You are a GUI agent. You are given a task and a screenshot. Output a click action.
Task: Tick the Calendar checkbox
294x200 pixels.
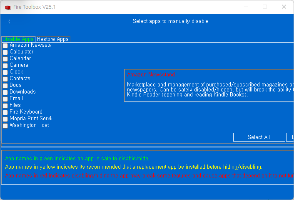(x=5, y=59)
